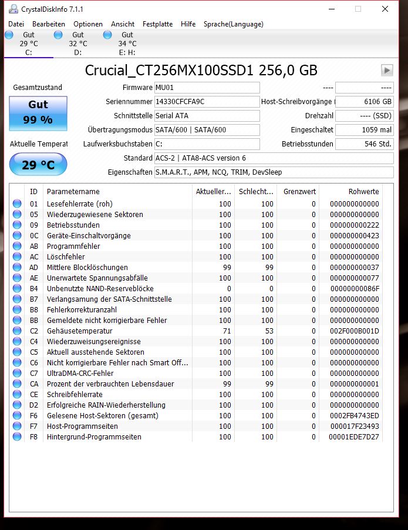This screenshot has width=408, height=530.
Task: Select Gemeldete nicht korrigierbare Fehler row text
Action: coord(107,320)
